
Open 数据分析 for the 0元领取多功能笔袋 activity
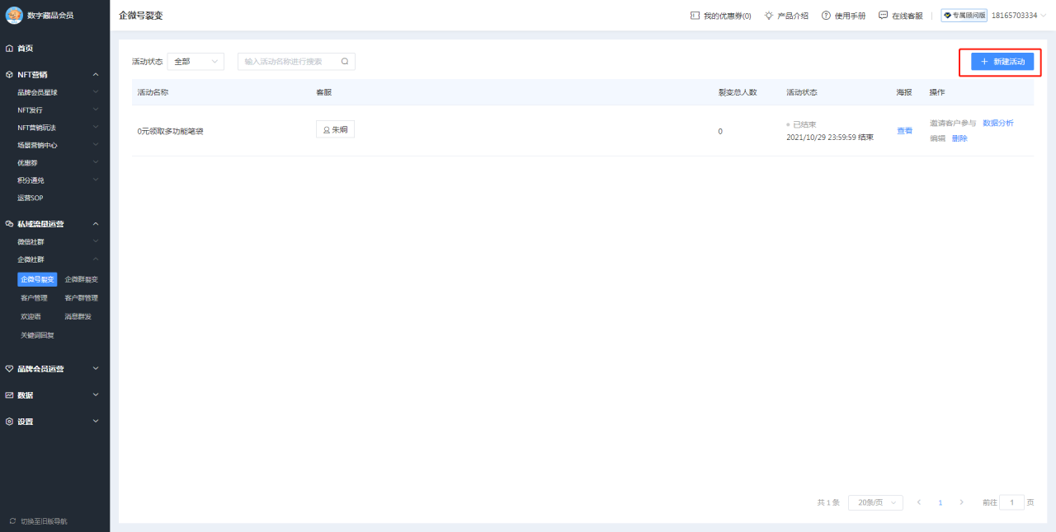(x=999, y=122)
